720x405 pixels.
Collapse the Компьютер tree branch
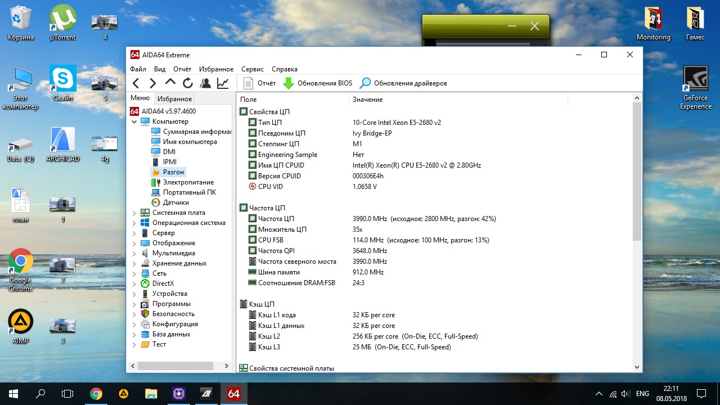[x=134, y=121]
